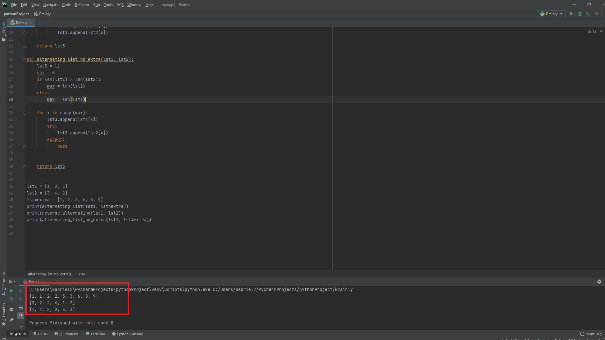The width and height of the screenshot is (605, 340).
Task: Rerun Brainly from the Run panel
Action: (11, 291)
